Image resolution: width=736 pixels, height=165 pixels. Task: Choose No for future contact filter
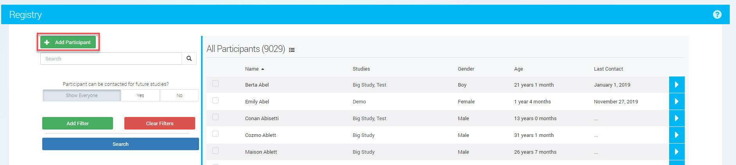click(x=180, y=96)
